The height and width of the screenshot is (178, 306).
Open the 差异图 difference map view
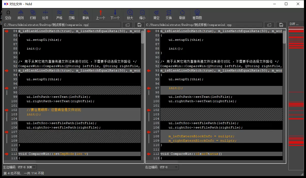click(x=197, y=14)
